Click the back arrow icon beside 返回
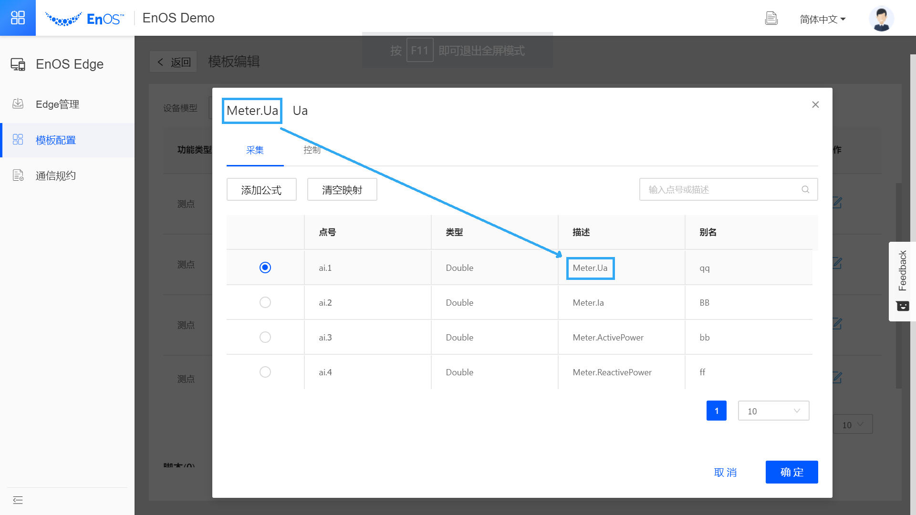The image size is (916, 515). tap(160, 62)
